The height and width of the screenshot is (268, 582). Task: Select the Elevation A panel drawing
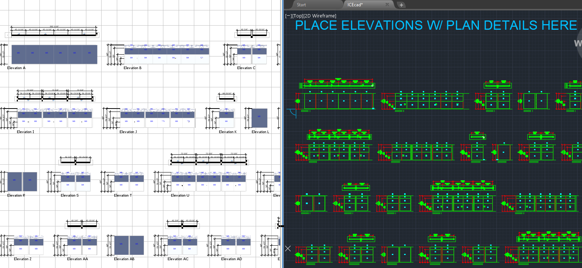(x=54, y=54)
